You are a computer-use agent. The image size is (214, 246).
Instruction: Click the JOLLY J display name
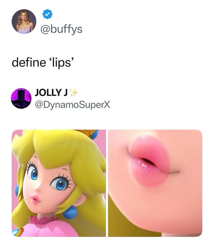(51, 92)
